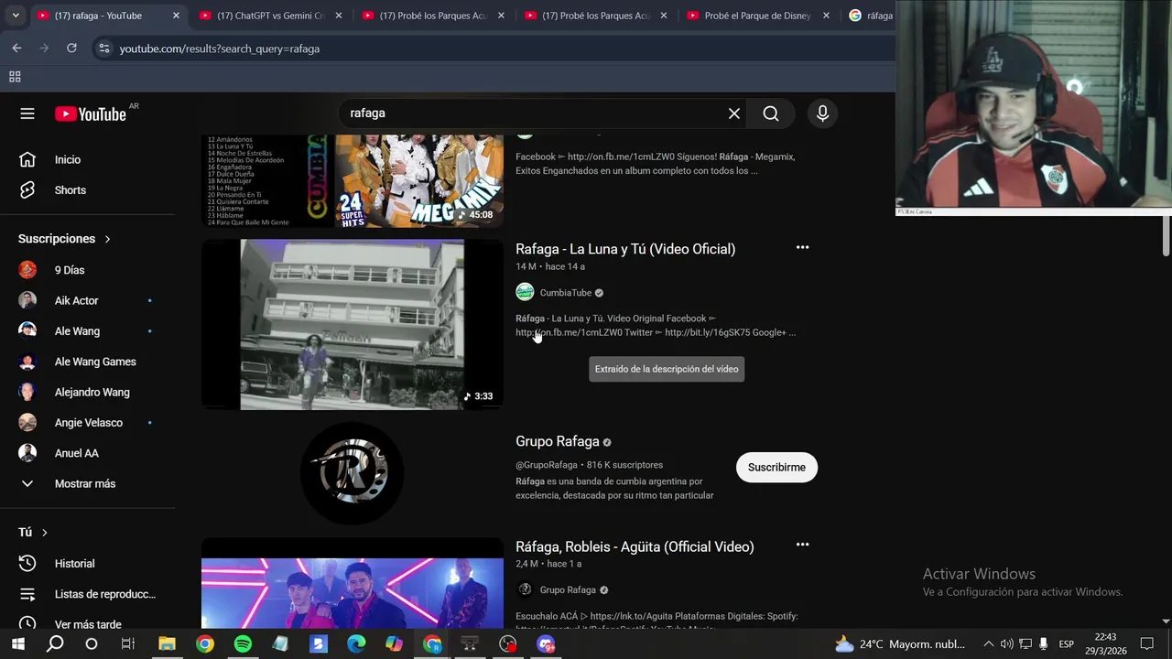Show hidden system tray icons
Viewport: 1172px width, 659px height.
(988, 644)
